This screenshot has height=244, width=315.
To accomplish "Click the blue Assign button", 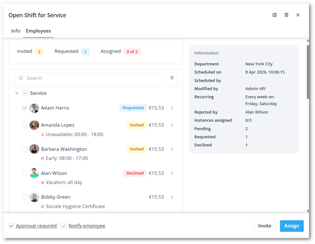I will tap(291, 226).
